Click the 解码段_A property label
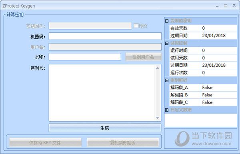 [179, 88]
